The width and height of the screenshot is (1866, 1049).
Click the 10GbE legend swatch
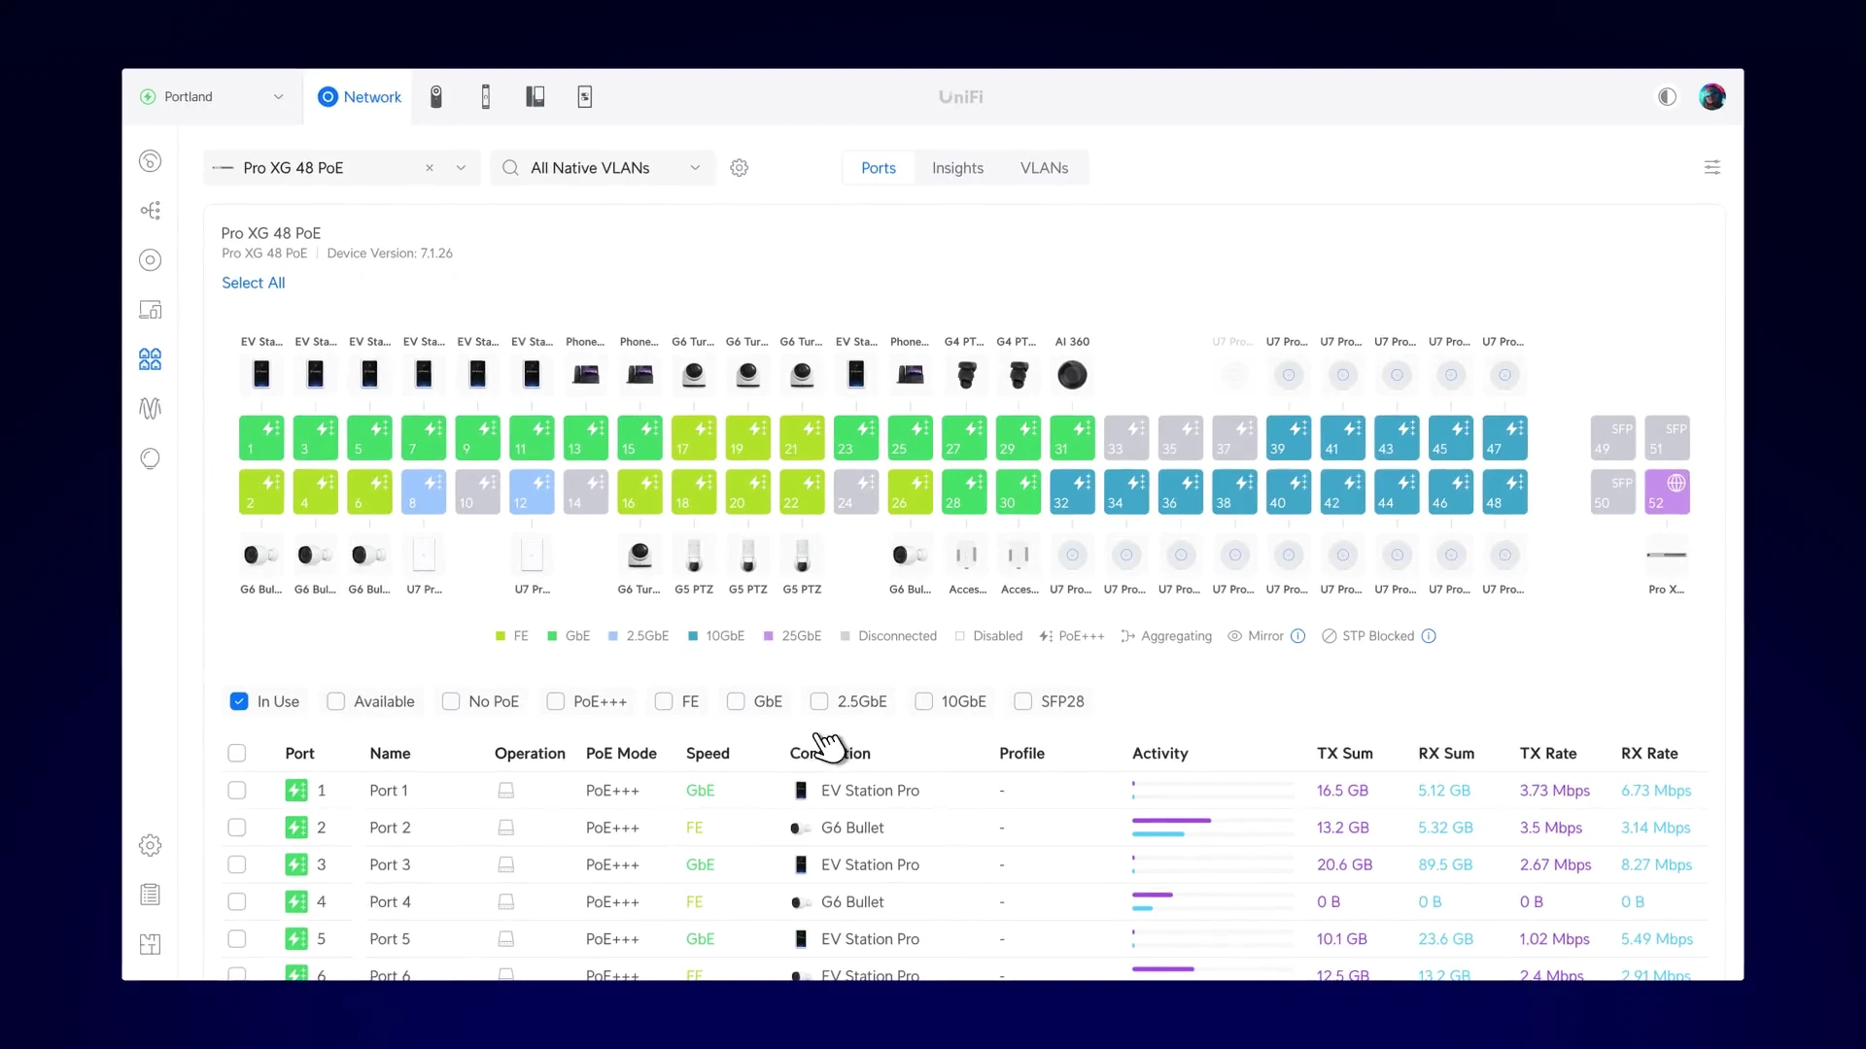(x=693, y=636)
